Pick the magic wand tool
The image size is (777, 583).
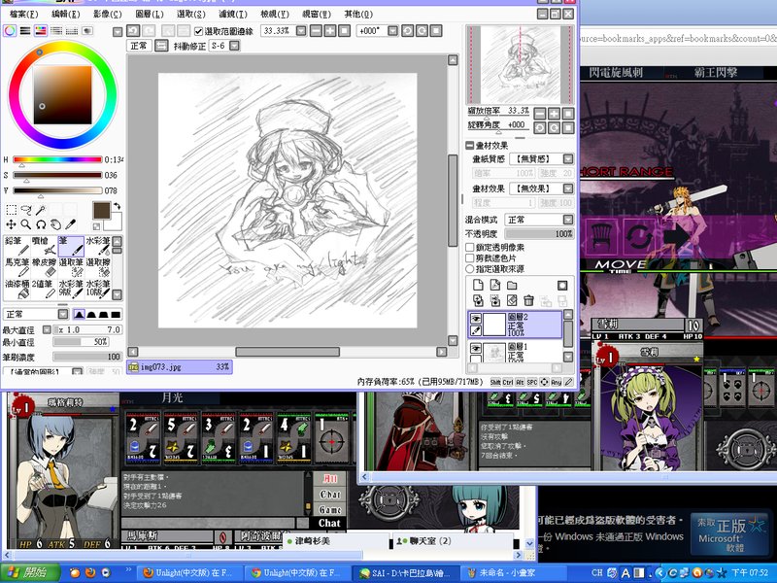[x=41, y=210]
